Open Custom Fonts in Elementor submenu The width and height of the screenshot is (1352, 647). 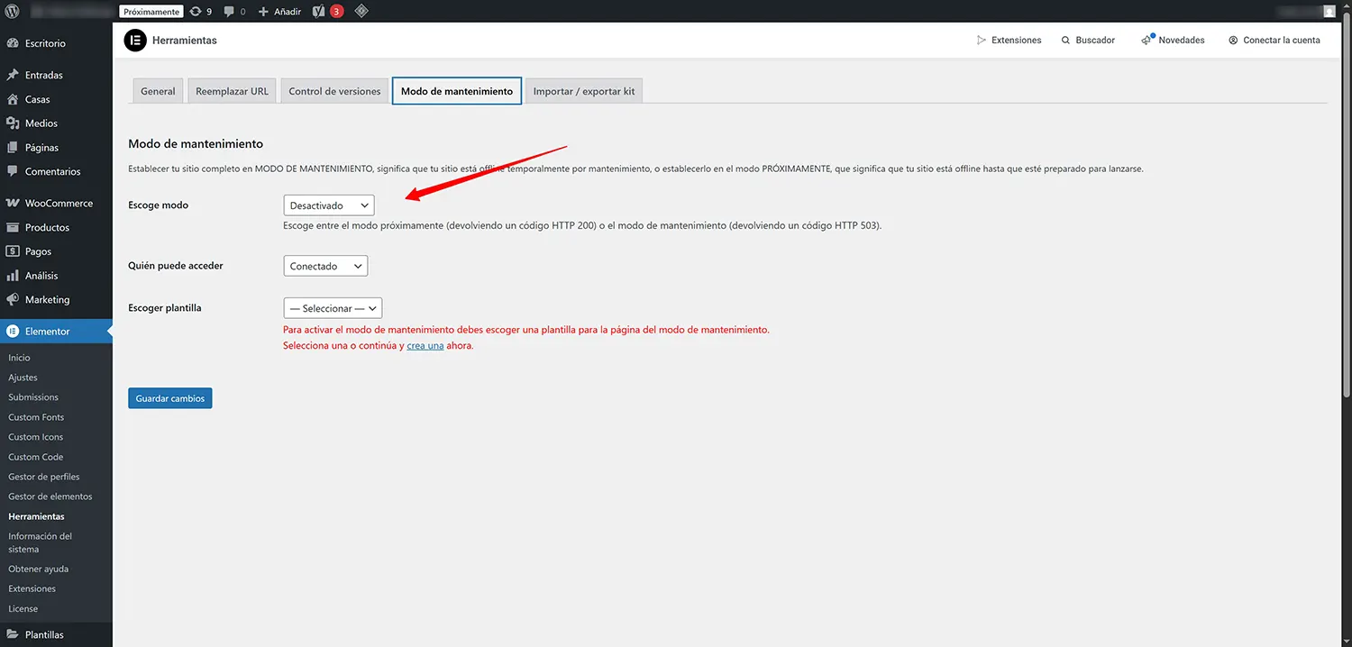pos(36,417)
